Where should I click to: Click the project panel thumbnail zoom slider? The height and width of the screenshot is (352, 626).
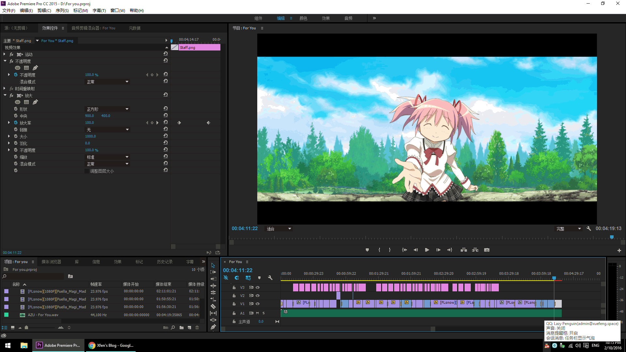(26, 328)
